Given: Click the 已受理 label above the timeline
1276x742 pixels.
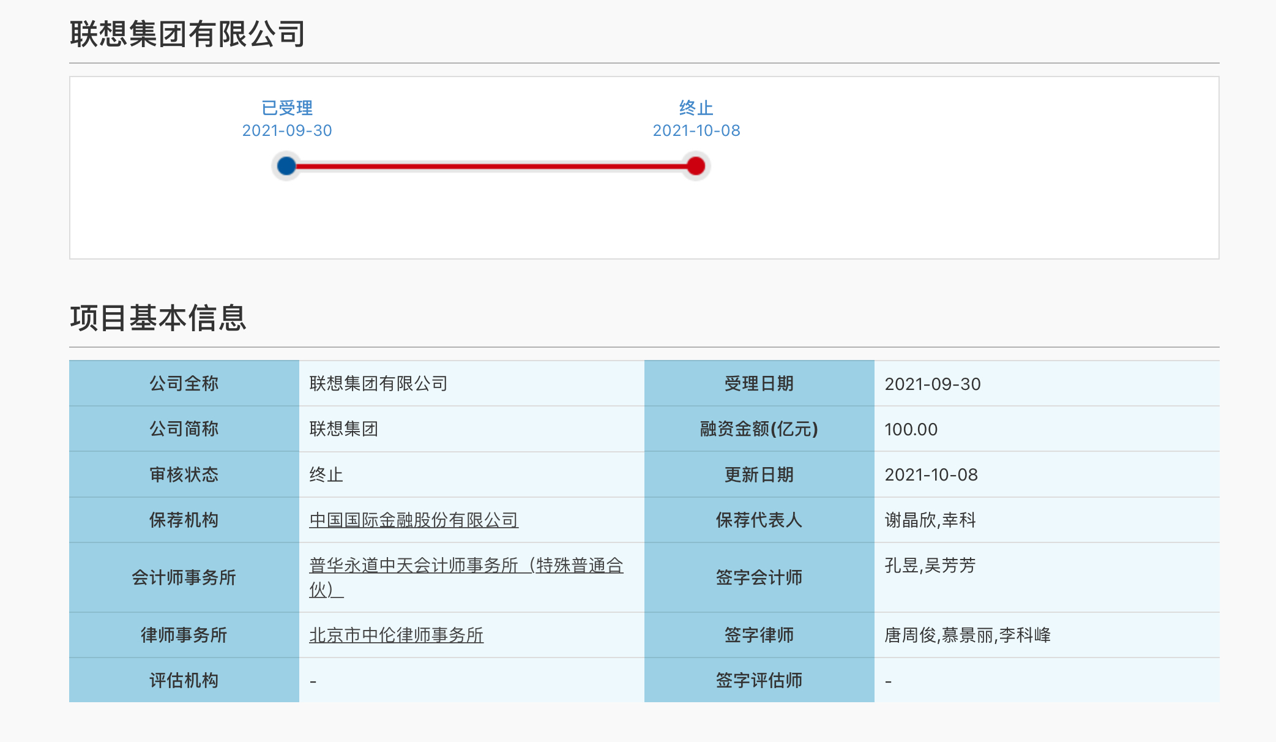Looking at the screenshot, I should click(x=287, y=108).
